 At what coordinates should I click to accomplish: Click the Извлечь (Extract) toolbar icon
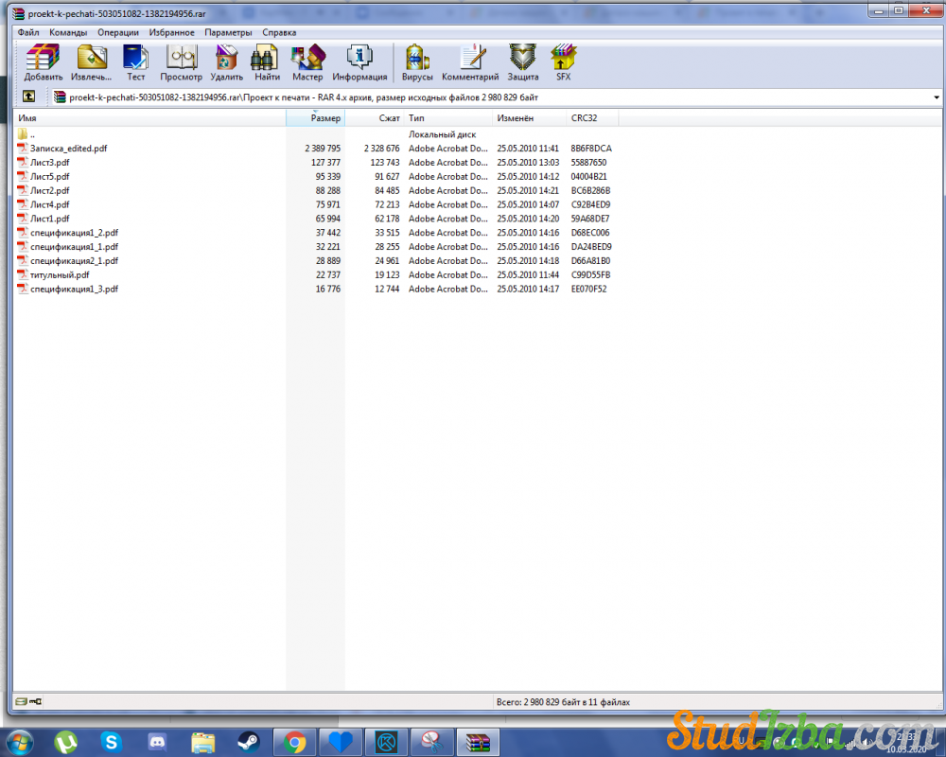point(91,62)
